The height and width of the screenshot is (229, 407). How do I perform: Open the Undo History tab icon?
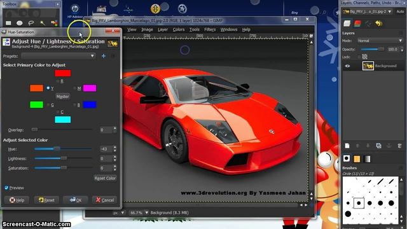click(x=379, y=24)
